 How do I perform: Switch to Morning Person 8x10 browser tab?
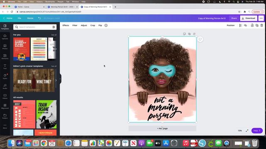pyautogui.click(x=62, y=7)
